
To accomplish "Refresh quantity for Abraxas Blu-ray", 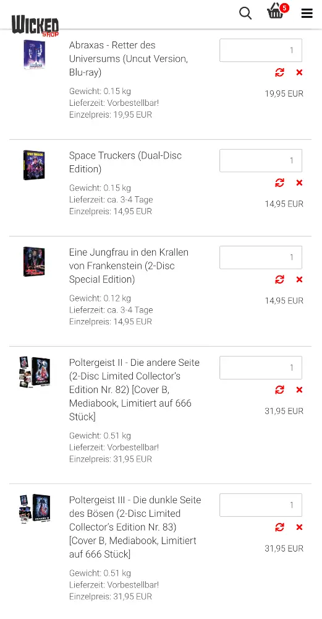I will [x=279, y=72].
